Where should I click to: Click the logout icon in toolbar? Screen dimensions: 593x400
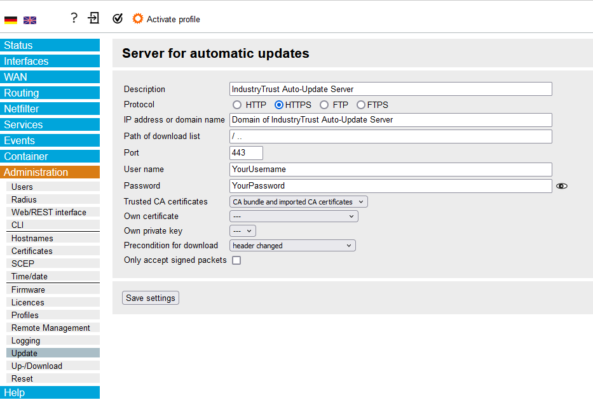click(94, 18)
